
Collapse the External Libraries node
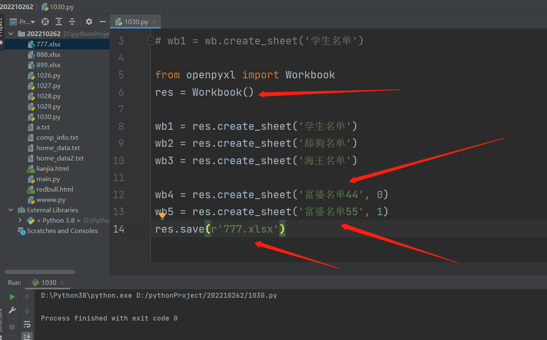(x=11, y=210)
